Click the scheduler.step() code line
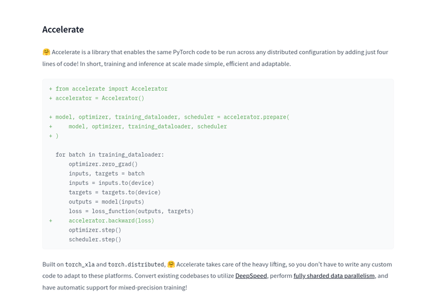The height and width of the screenshot is (301, 442). 95,240
